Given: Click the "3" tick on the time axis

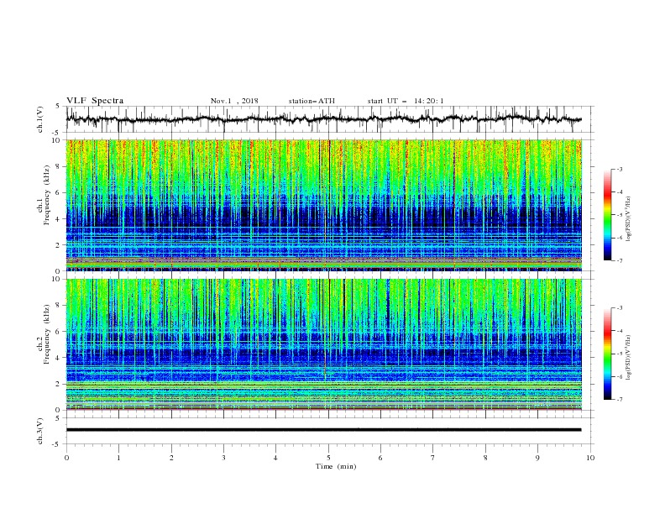Looking at the screenshot, I should tap(223, 458).
